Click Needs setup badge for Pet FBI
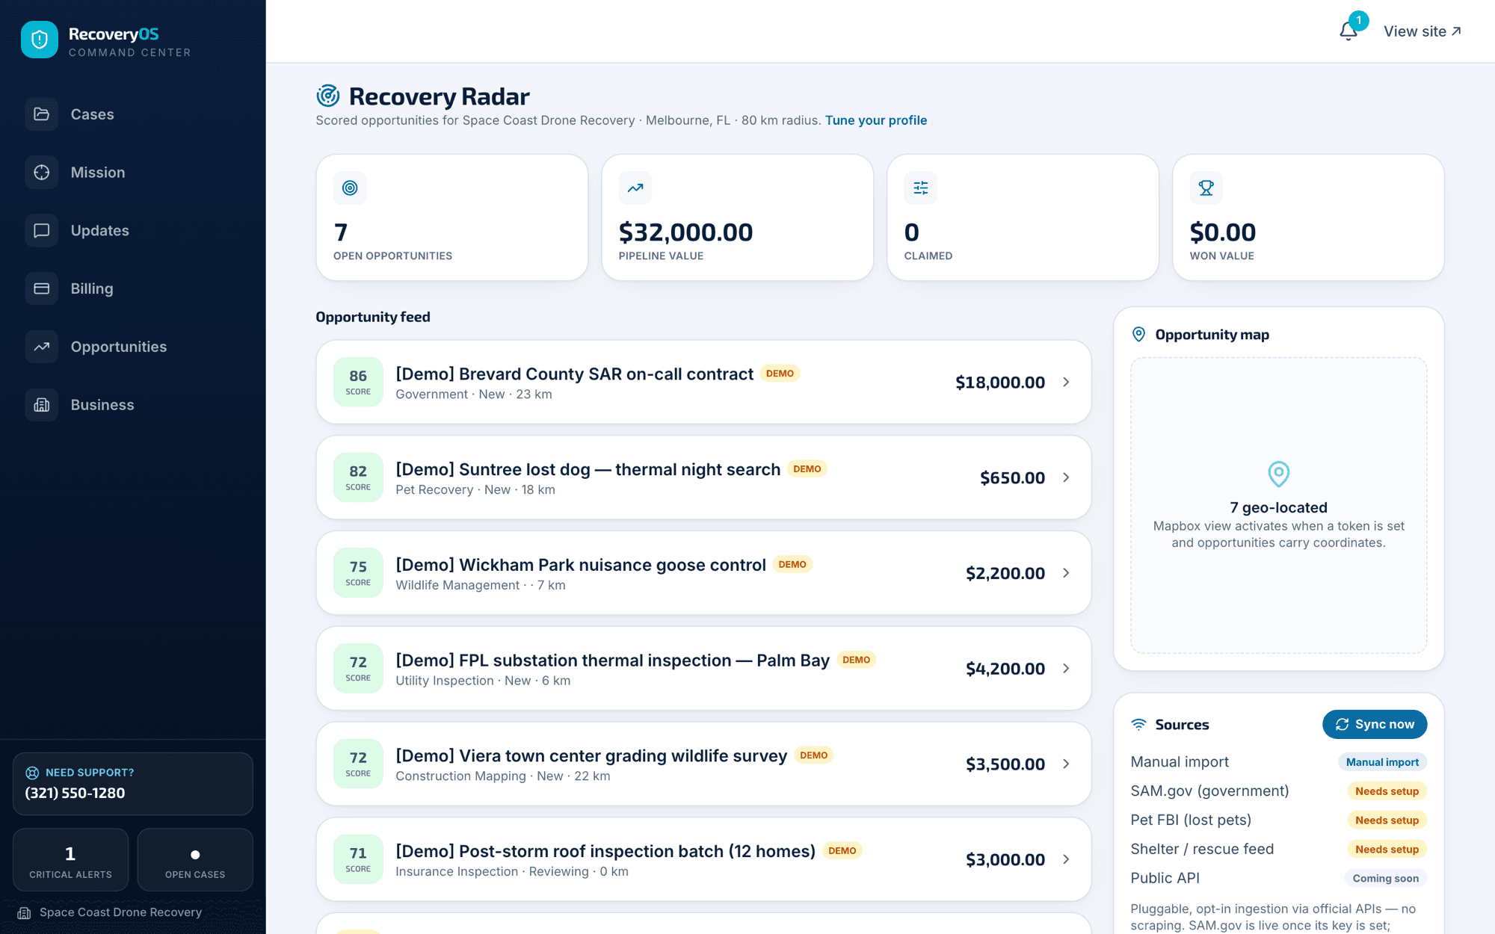This screenshot has width=1495, height=934. (1387, 820)
